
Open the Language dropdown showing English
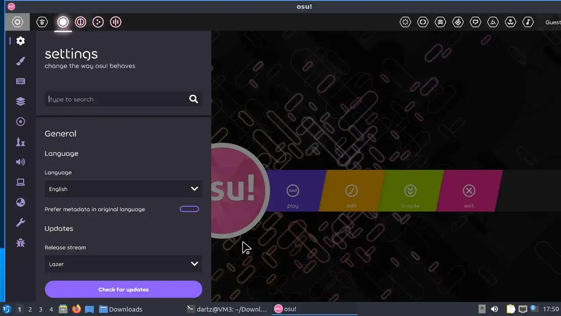[124, 189]
